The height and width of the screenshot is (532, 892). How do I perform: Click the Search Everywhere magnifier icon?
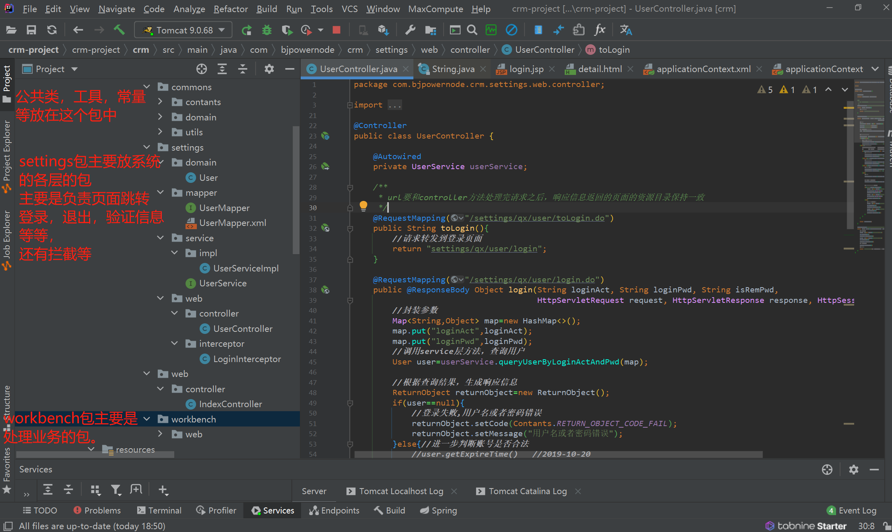pyautogui.click(x=472, y=30)
